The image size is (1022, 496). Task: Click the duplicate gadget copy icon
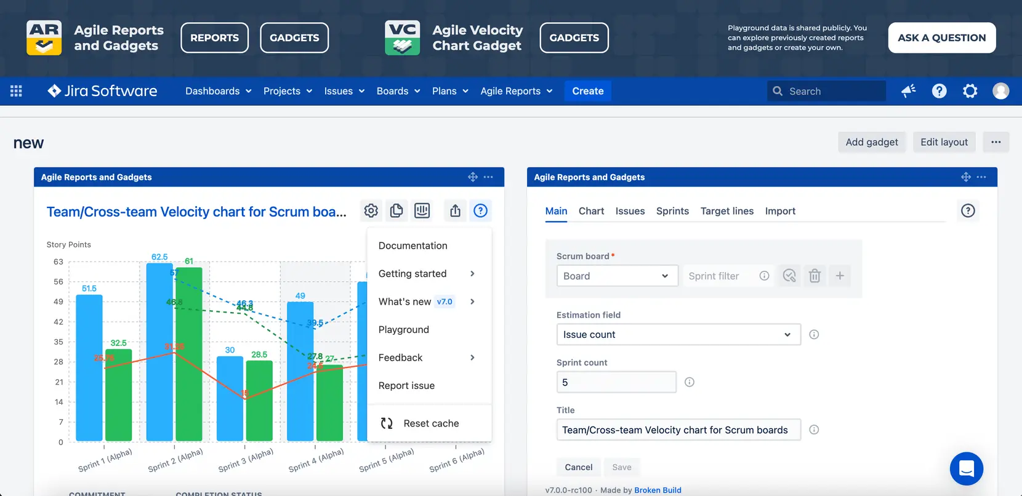pos(396,211)
